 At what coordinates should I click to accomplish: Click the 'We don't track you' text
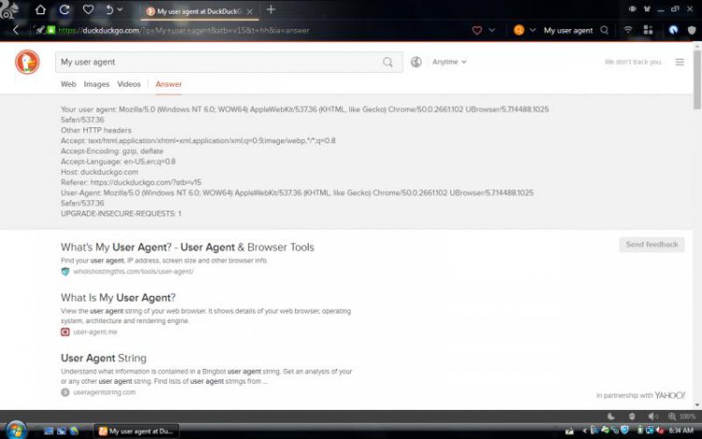click(x=633, y=62)
